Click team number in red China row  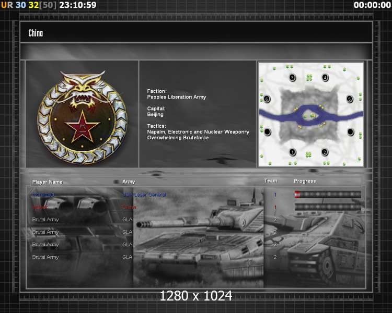[275, 207]
